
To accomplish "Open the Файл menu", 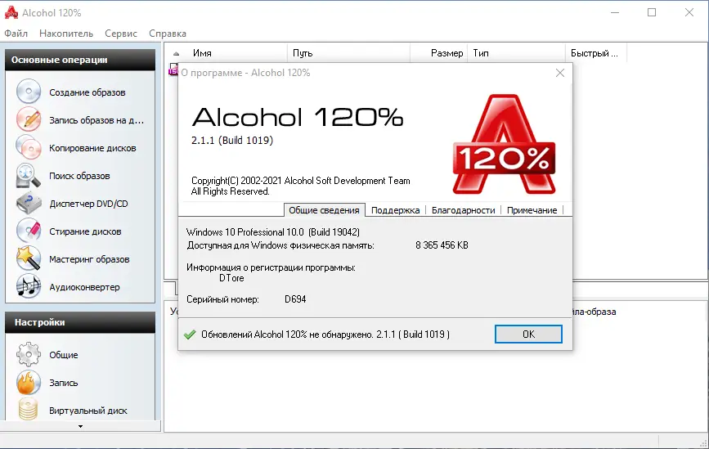I will click(16, 34).
